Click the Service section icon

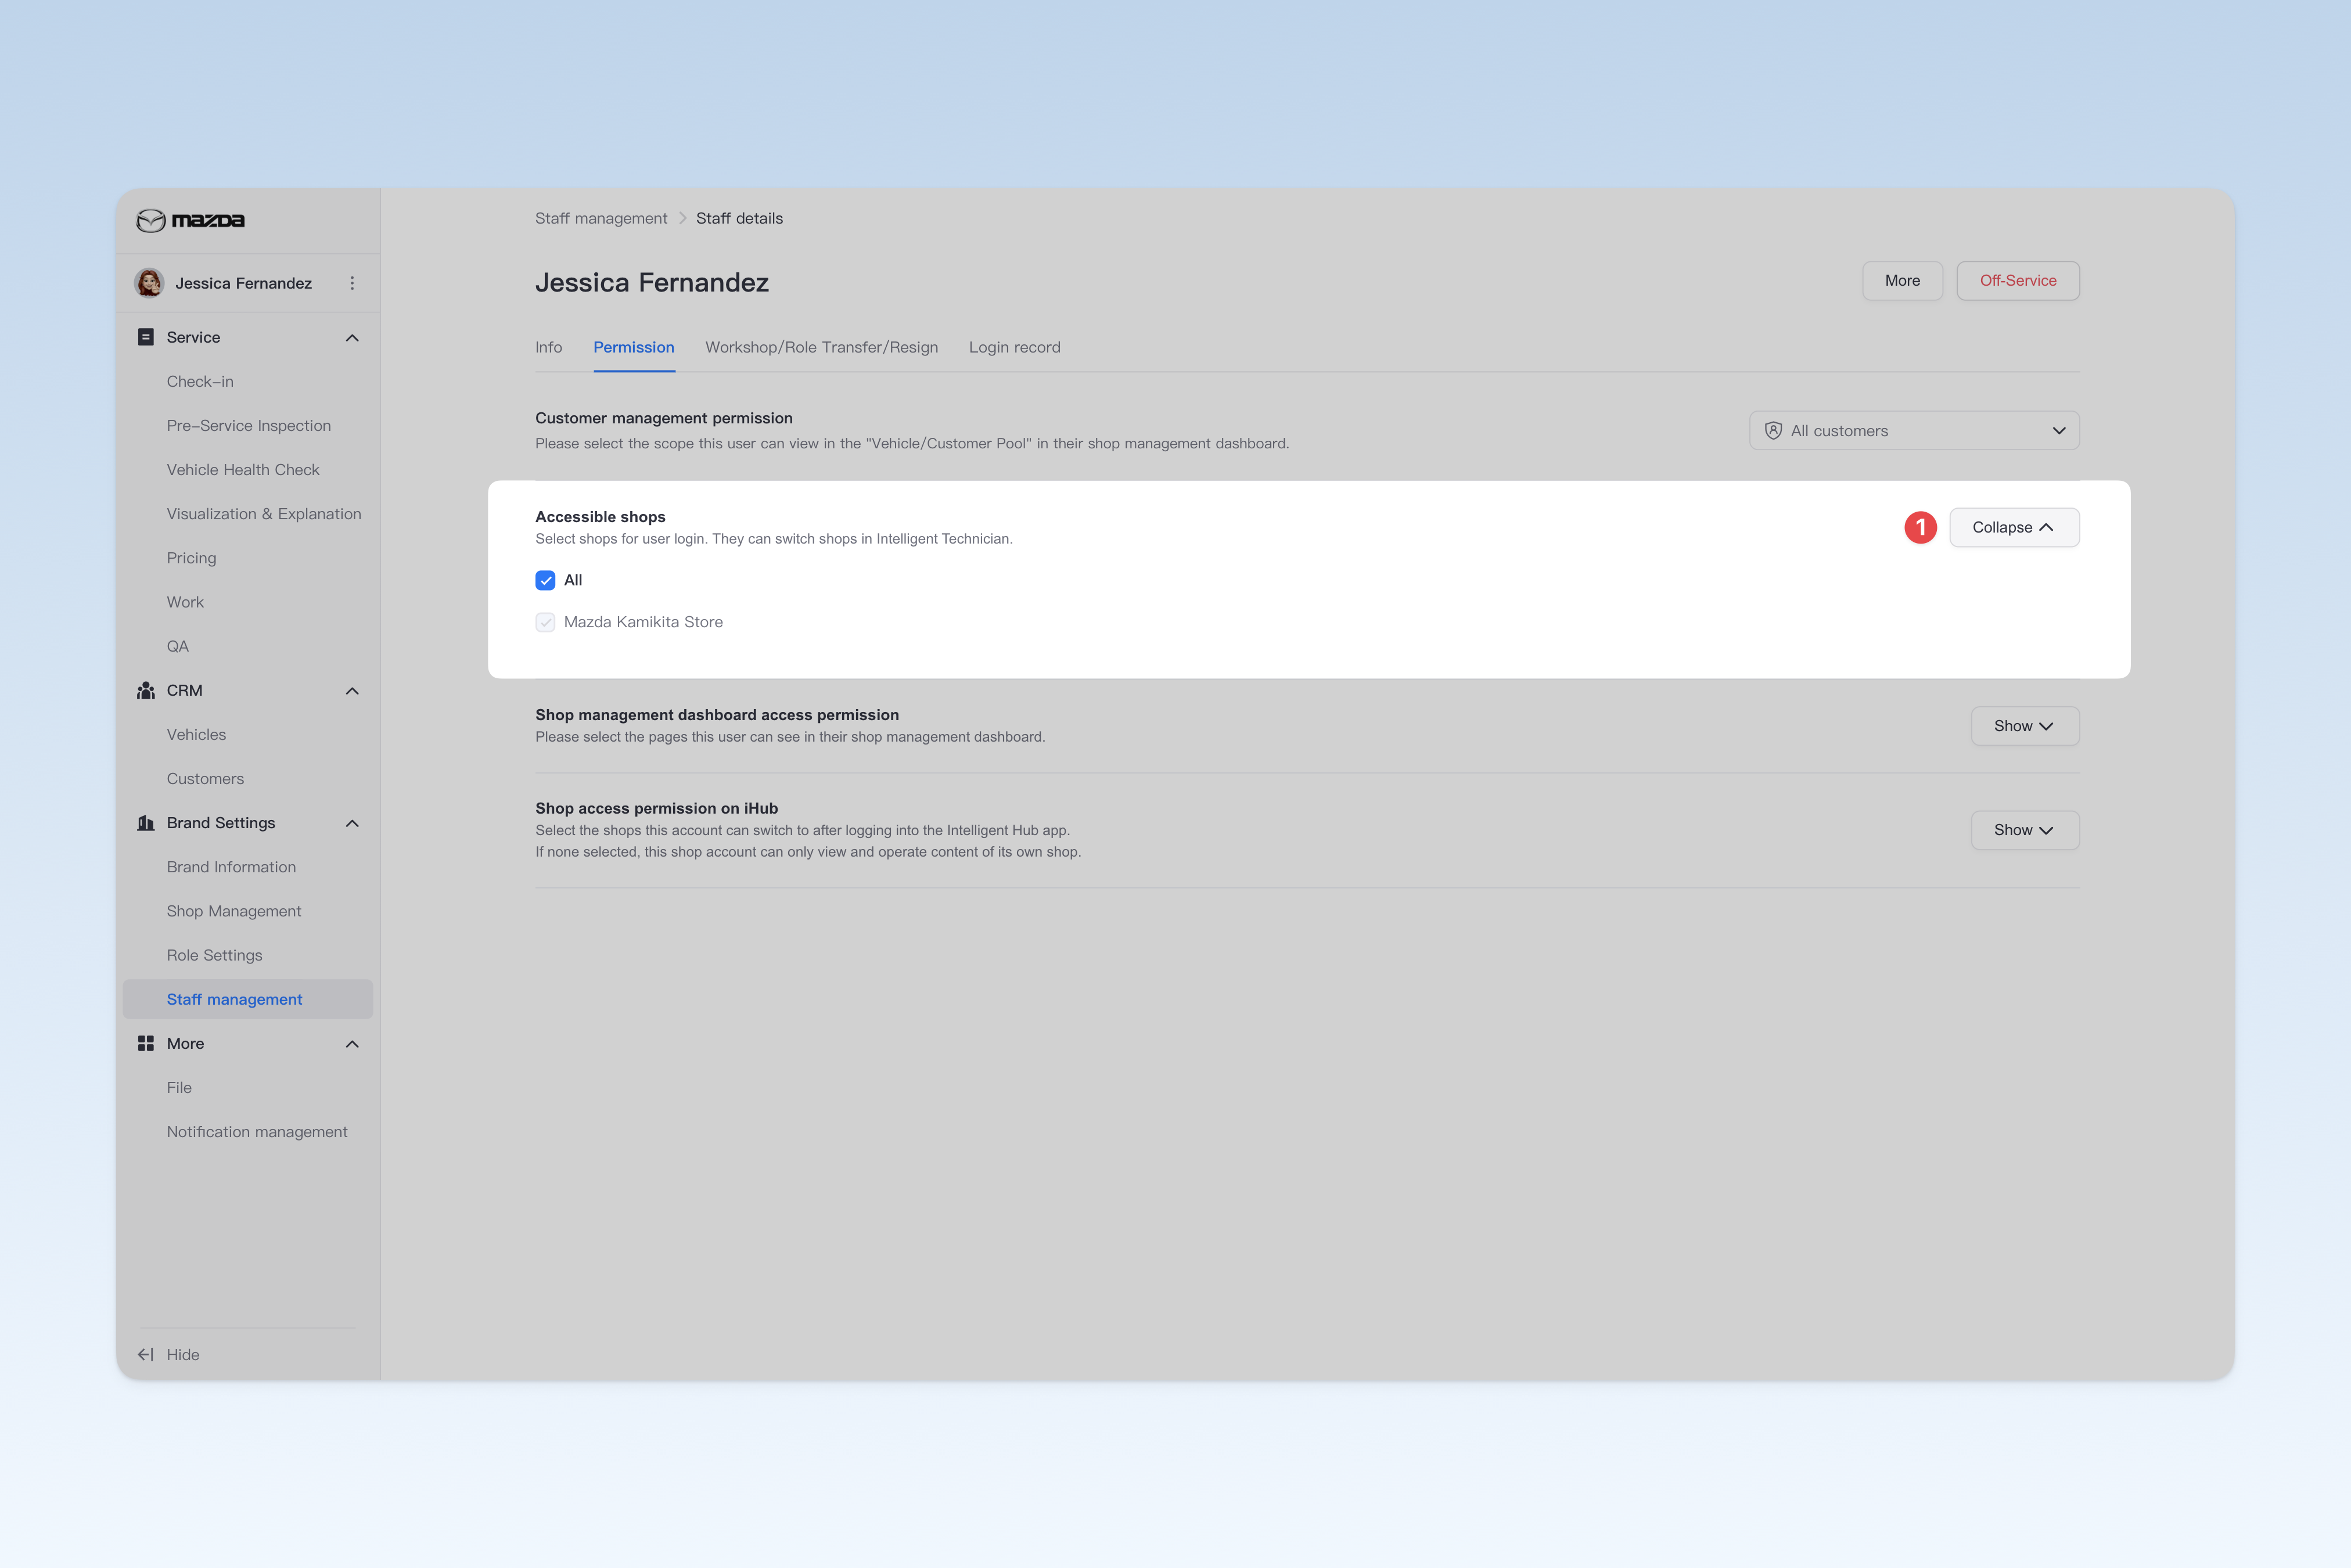tap(146, 337)
